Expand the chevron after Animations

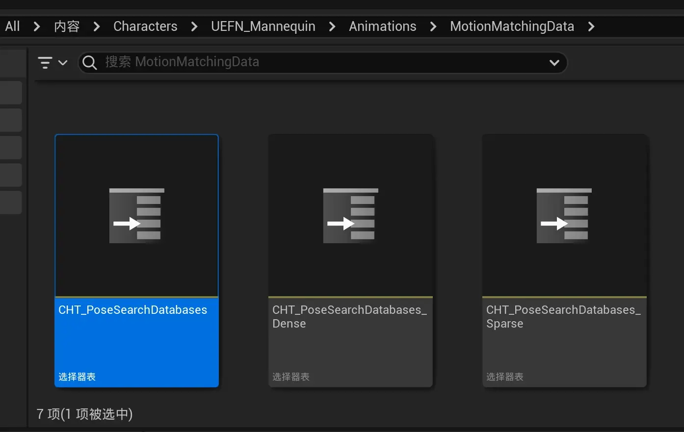click(x=433, y=26)
